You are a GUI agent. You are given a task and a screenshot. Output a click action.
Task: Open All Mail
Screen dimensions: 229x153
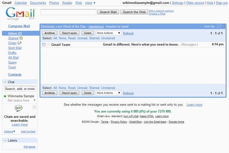13,57
